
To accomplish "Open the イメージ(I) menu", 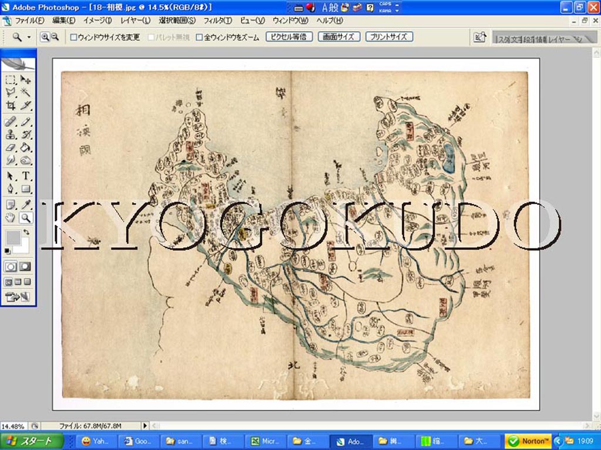I will [97, 21].
